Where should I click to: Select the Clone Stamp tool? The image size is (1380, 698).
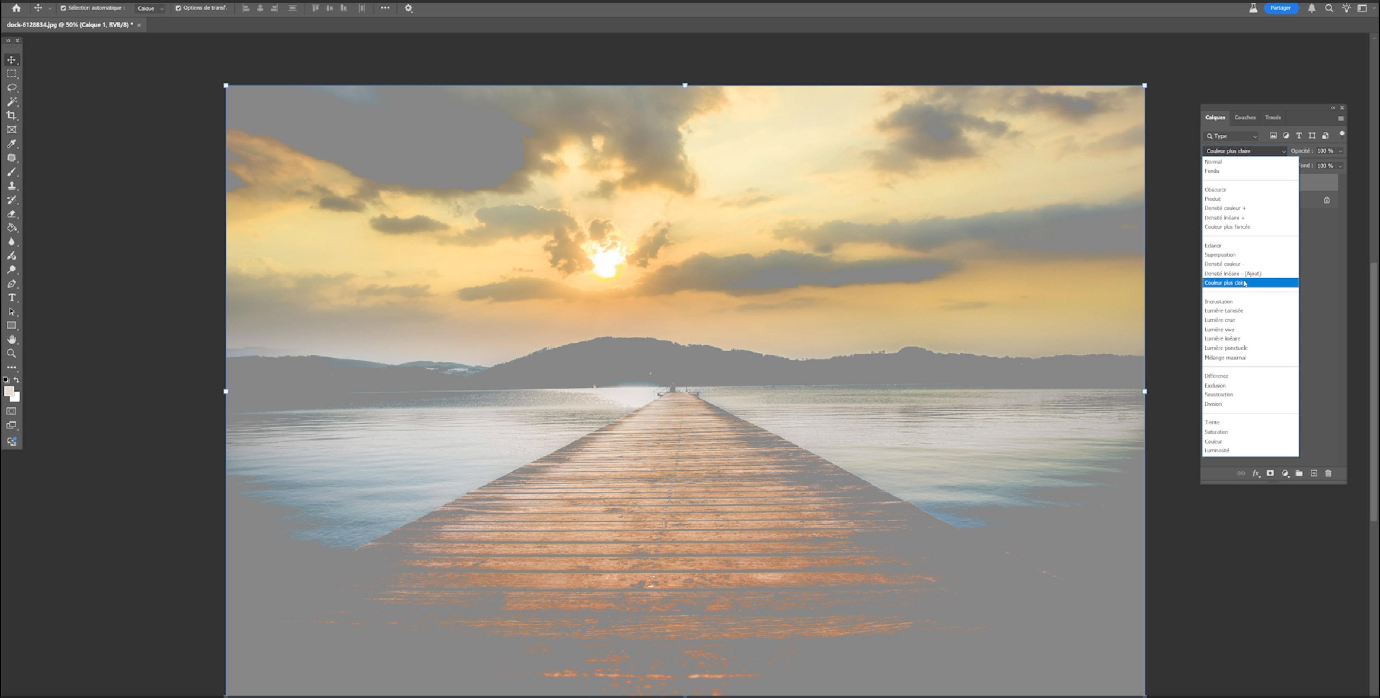pos(12,186)
